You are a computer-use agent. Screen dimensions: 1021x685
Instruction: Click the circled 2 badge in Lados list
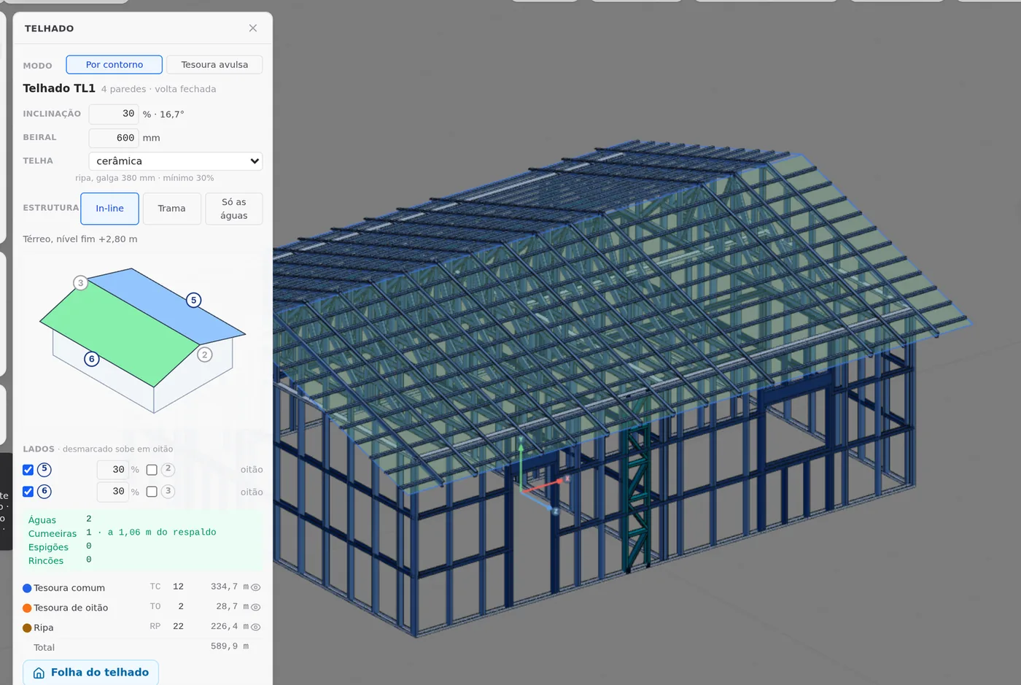pos(168,469)
